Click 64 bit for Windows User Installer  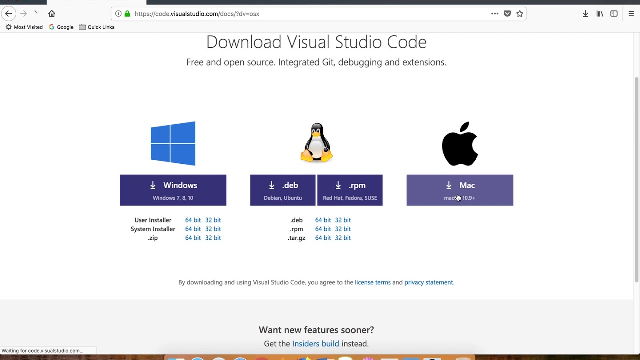[193, 220]
